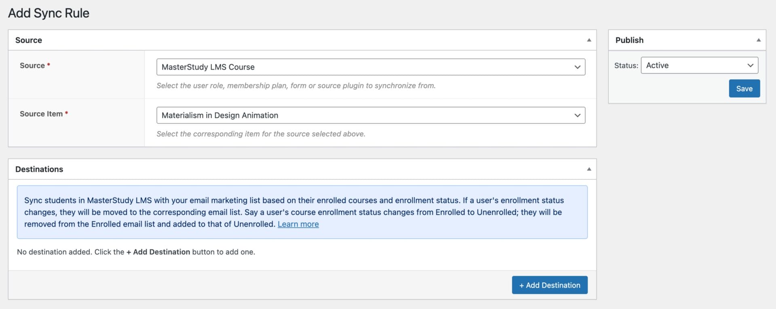Click the 'No destination added' message
This screenshot has height=309, width=776.
(x=136, y=252)
